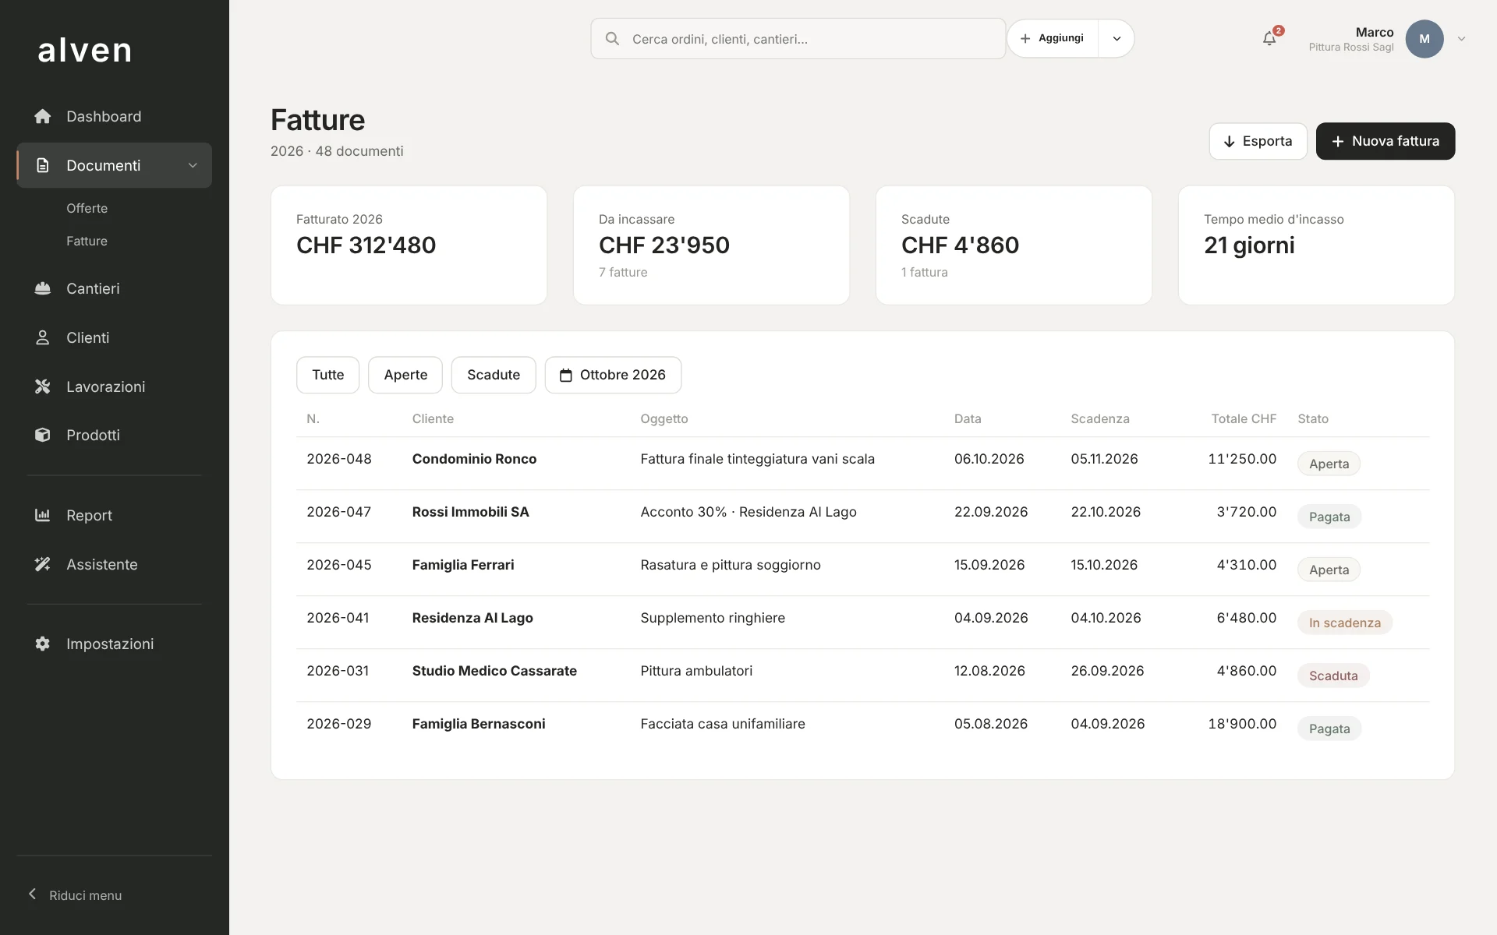The height and width of the screenshot is (935, 1497).
Task: Open the Aggiungi dropdown arrow
Action: tap(1117, 38)
